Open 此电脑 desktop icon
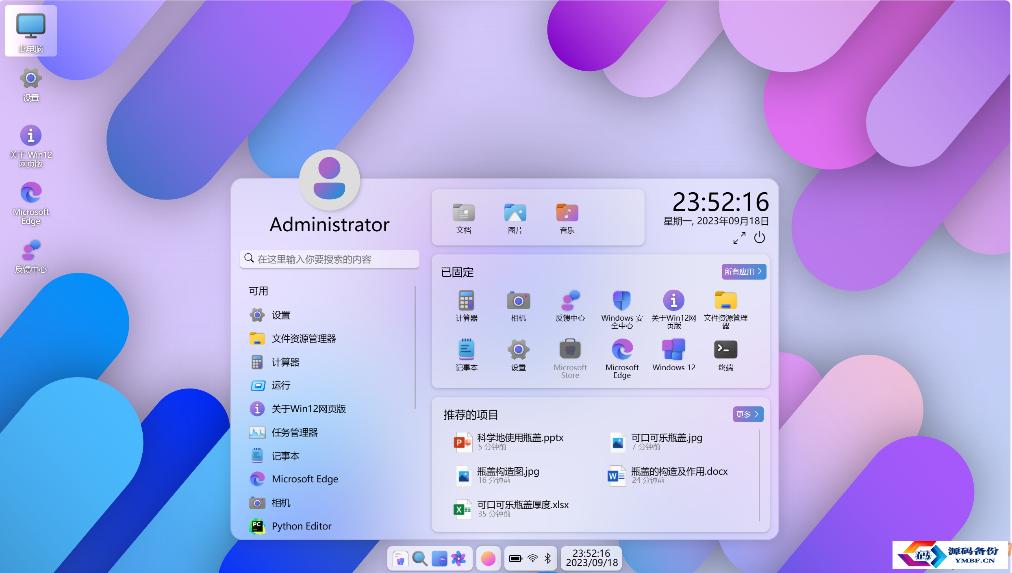Viewport: 1012px width, 573px height. tap(31, 31)
